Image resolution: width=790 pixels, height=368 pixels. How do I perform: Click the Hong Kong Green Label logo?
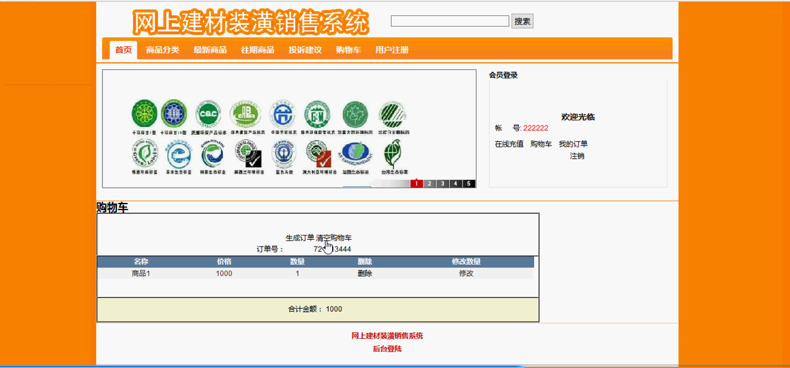tap(145, 153)
